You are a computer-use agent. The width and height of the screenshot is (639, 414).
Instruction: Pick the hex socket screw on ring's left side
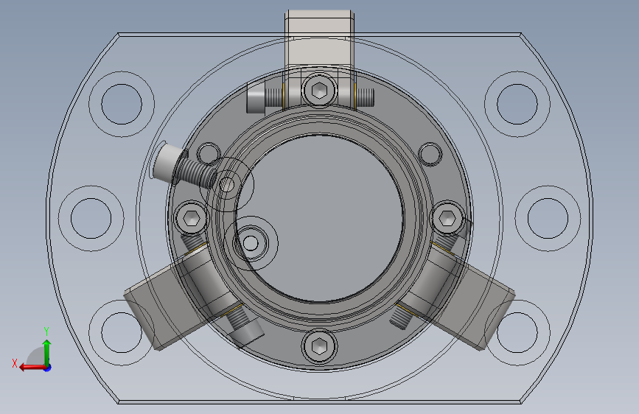[x=191, y=218]
